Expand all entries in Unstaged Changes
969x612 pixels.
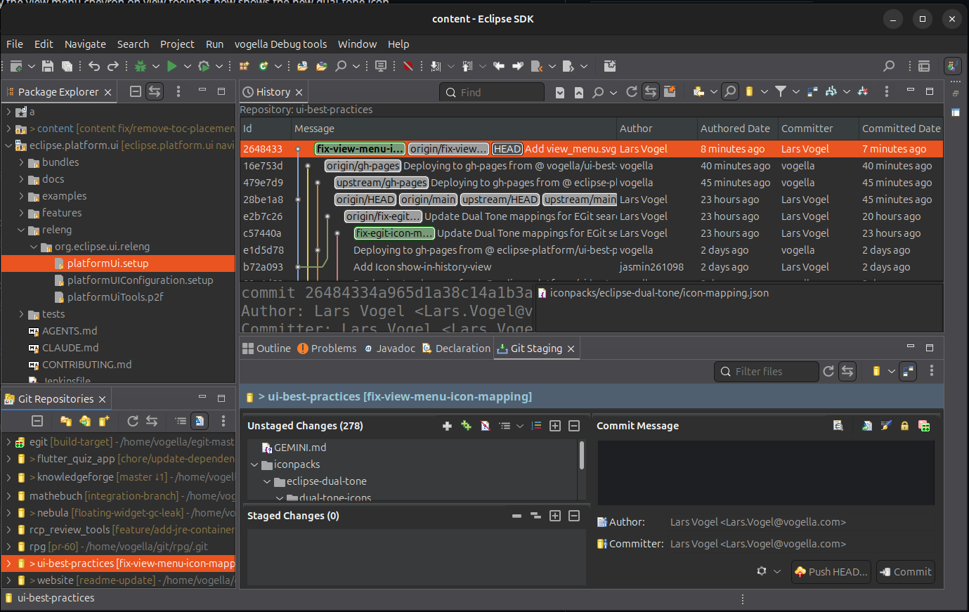click(x=555, y=426)
